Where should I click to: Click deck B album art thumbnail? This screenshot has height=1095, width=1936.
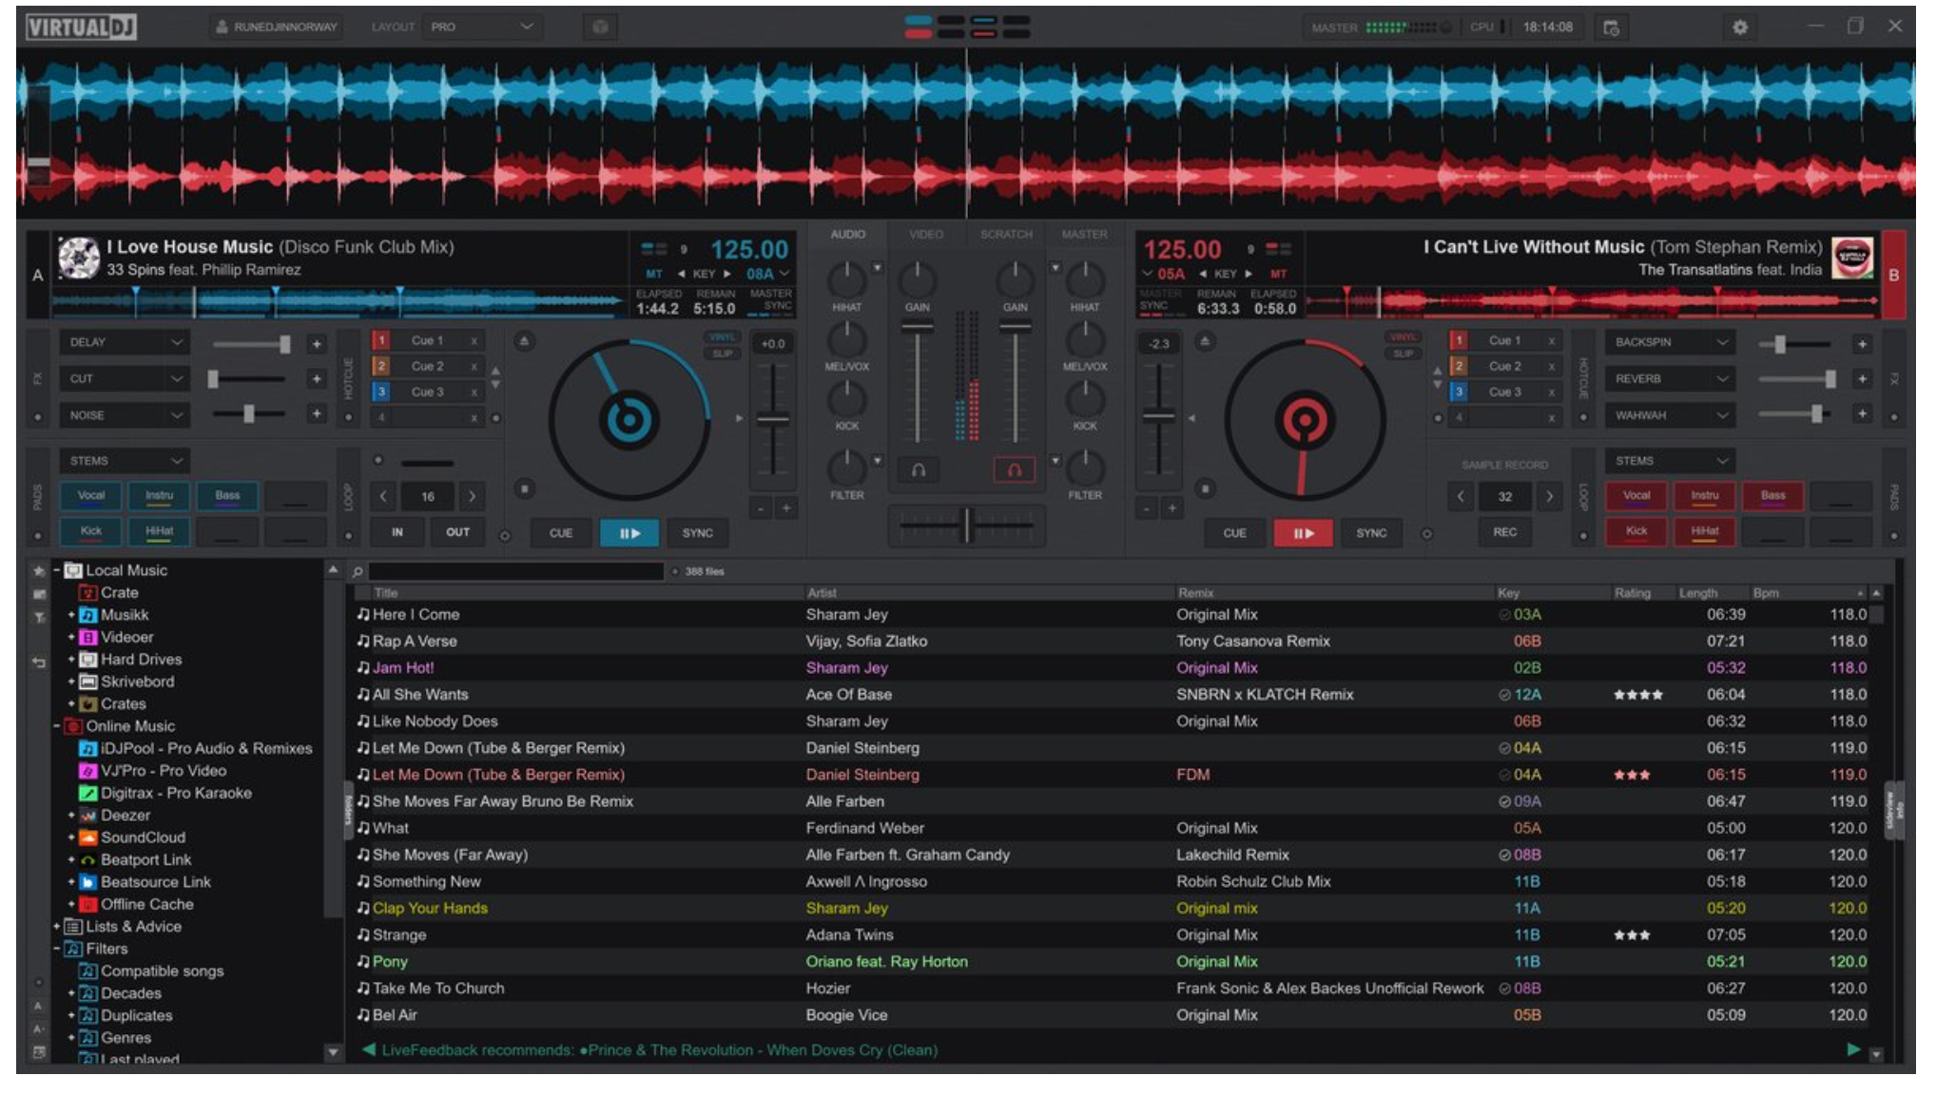coord(1851,258)
